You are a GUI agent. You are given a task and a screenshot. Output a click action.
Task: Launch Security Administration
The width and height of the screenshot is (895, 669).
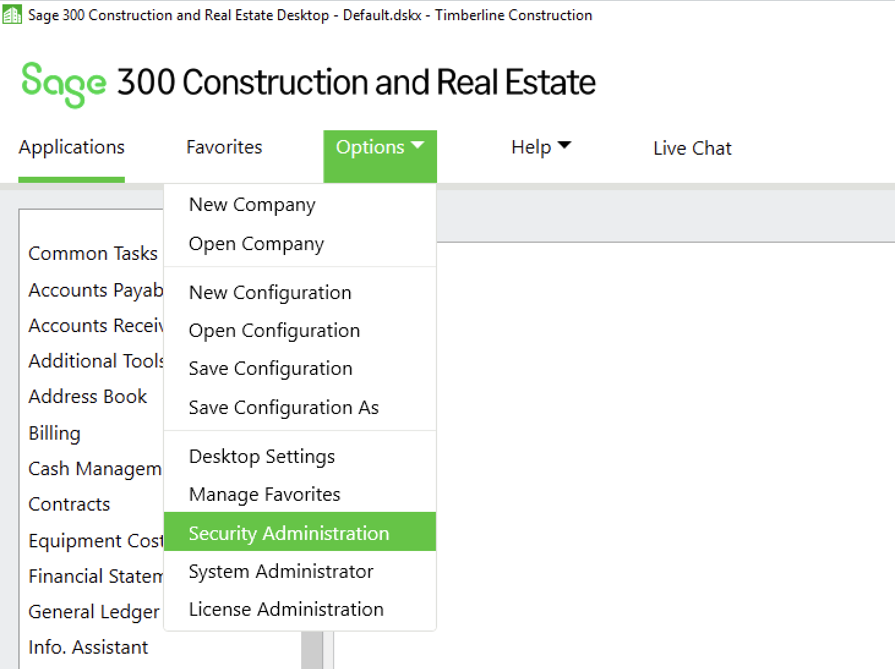(x=300, y=532)
